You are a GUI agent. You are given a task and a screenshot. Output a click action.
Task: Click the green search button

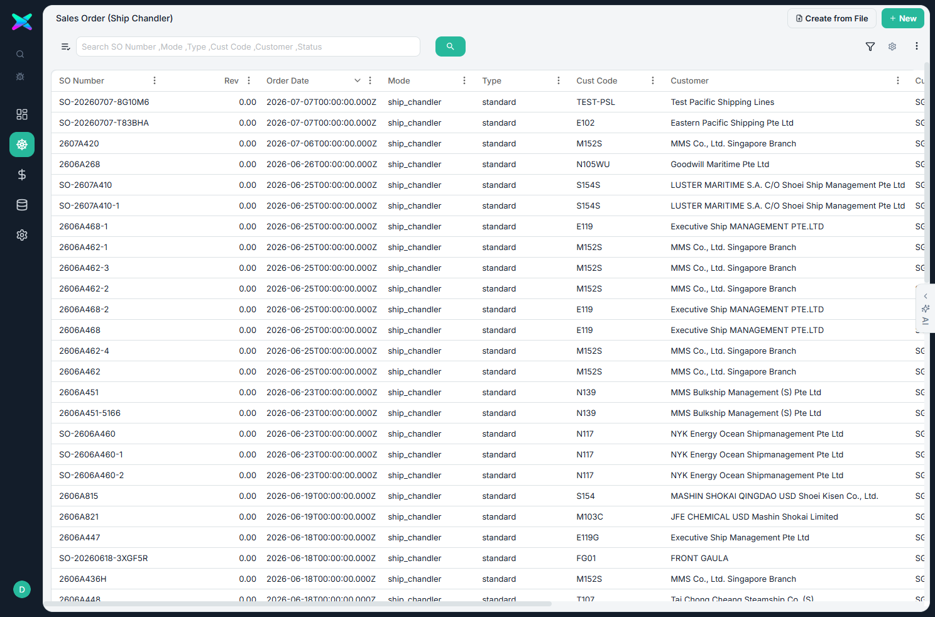[x=451, y=46]
